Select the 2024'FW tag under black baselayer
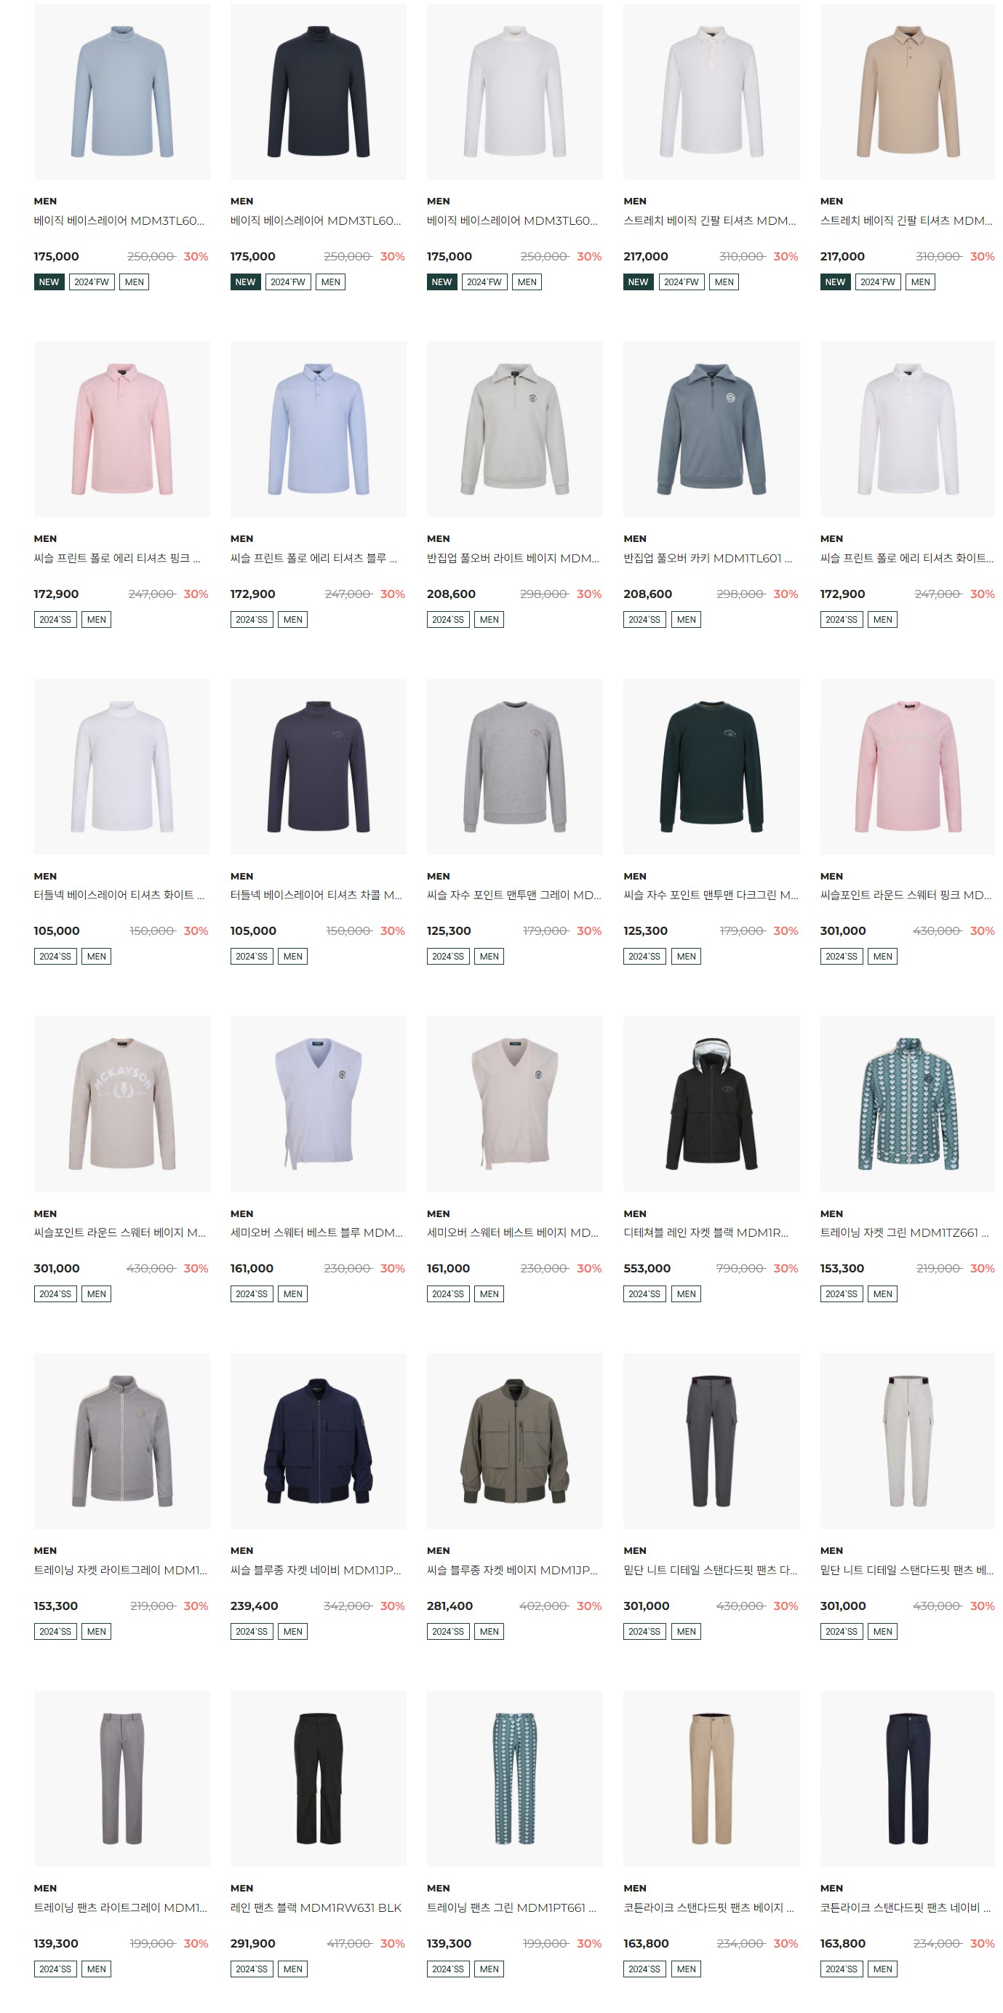 287,282
